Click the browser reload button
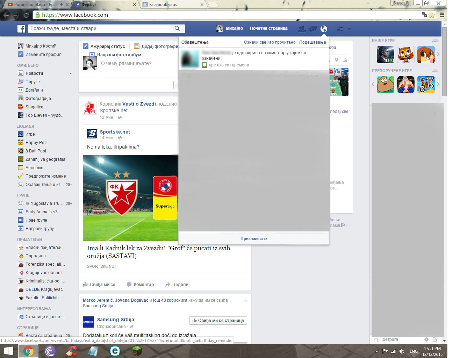453x358 pixels. pos(26,15)
